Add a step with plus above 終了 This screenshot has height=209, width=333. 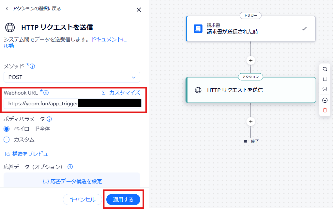click(251, 122)
